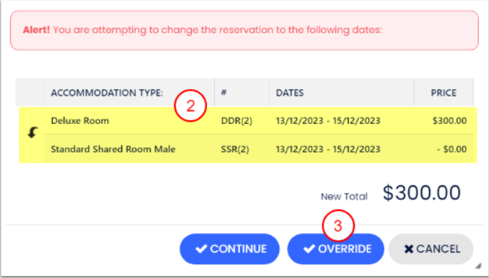Click the red circled number 2 marker
This screenshot has width=489, height=278.
pyautogui.click(x=190, y=105)
